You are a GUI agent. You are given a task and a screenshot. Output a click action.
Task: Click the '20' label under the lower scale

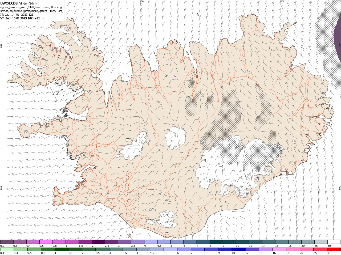tap(301, 253)
